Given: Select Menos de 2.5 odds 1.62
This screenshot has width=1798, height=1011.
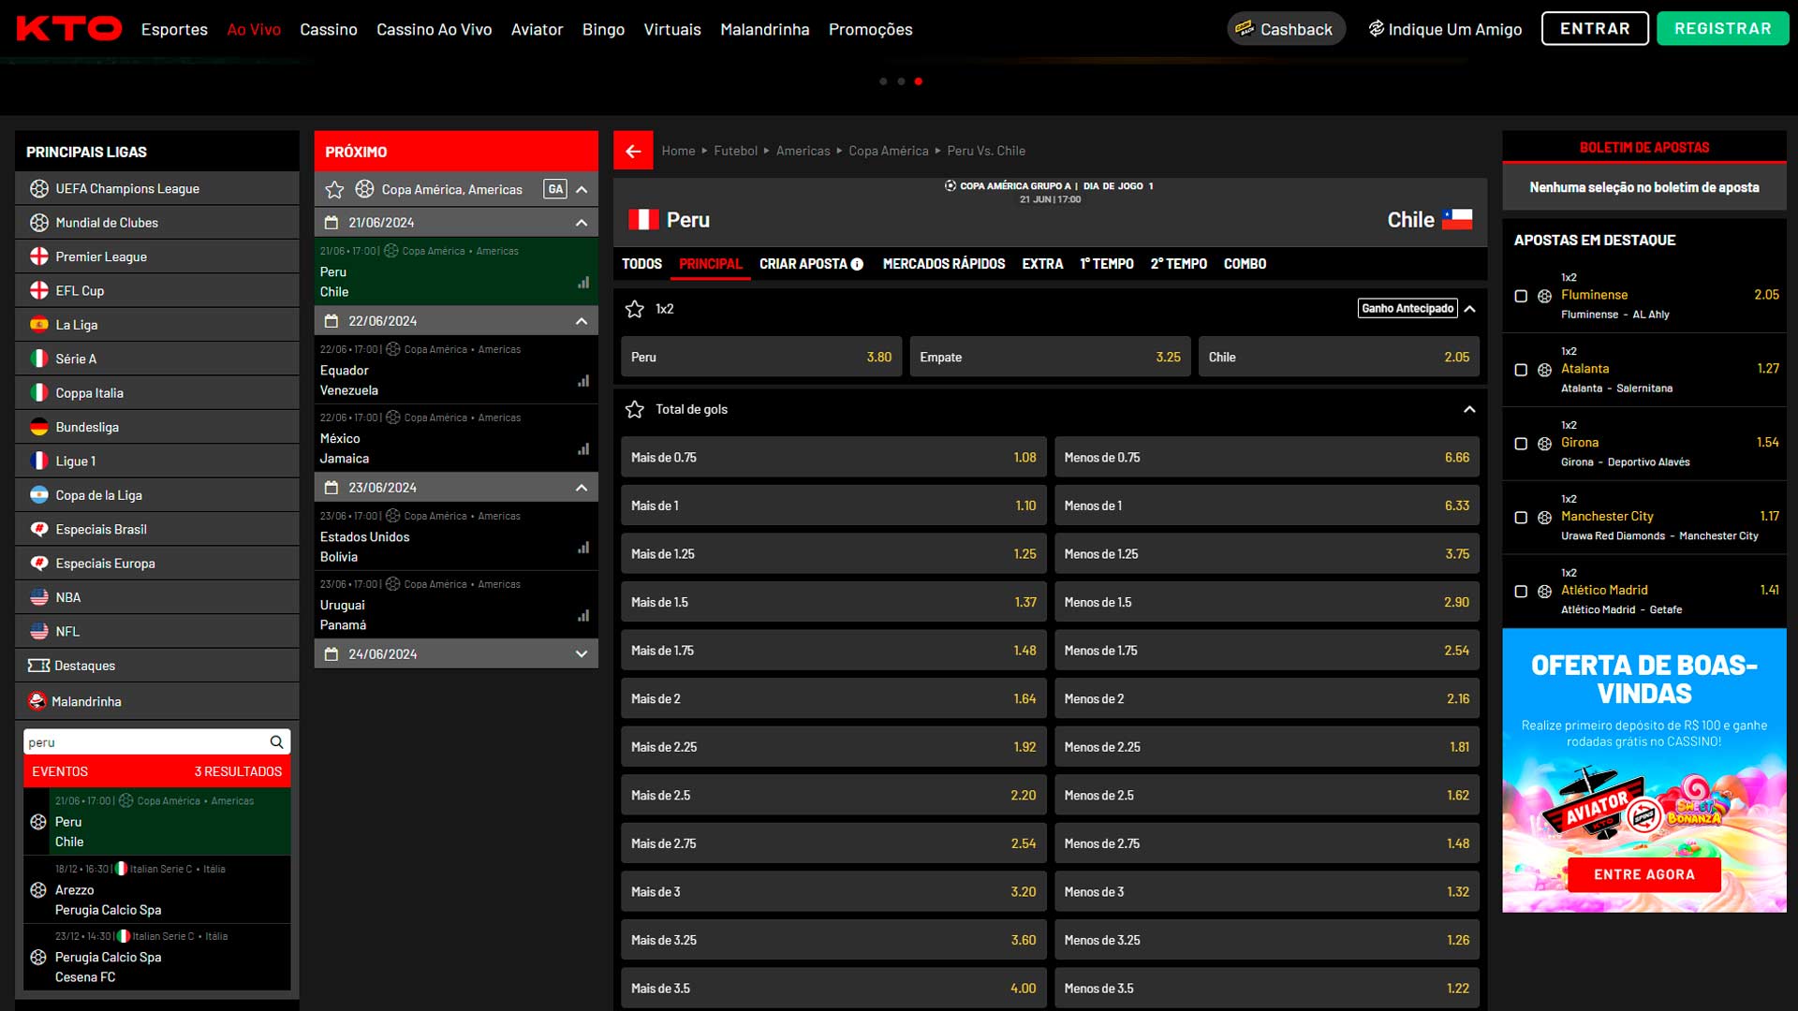Looking at the screenshot, I should (x=1267, y=796).
